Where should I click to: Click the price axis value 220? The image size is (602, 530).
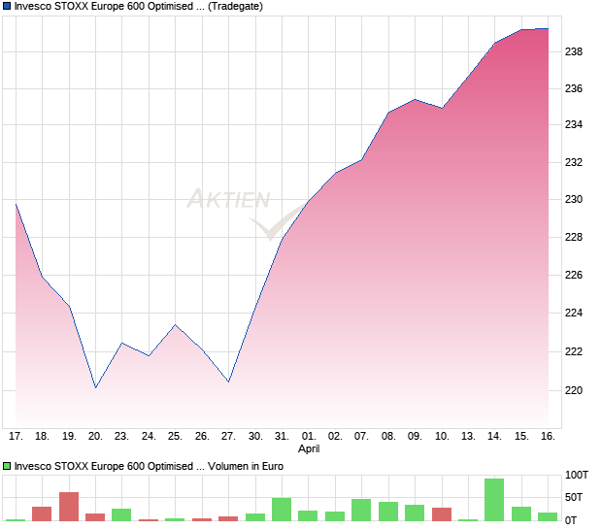[574, 390]
